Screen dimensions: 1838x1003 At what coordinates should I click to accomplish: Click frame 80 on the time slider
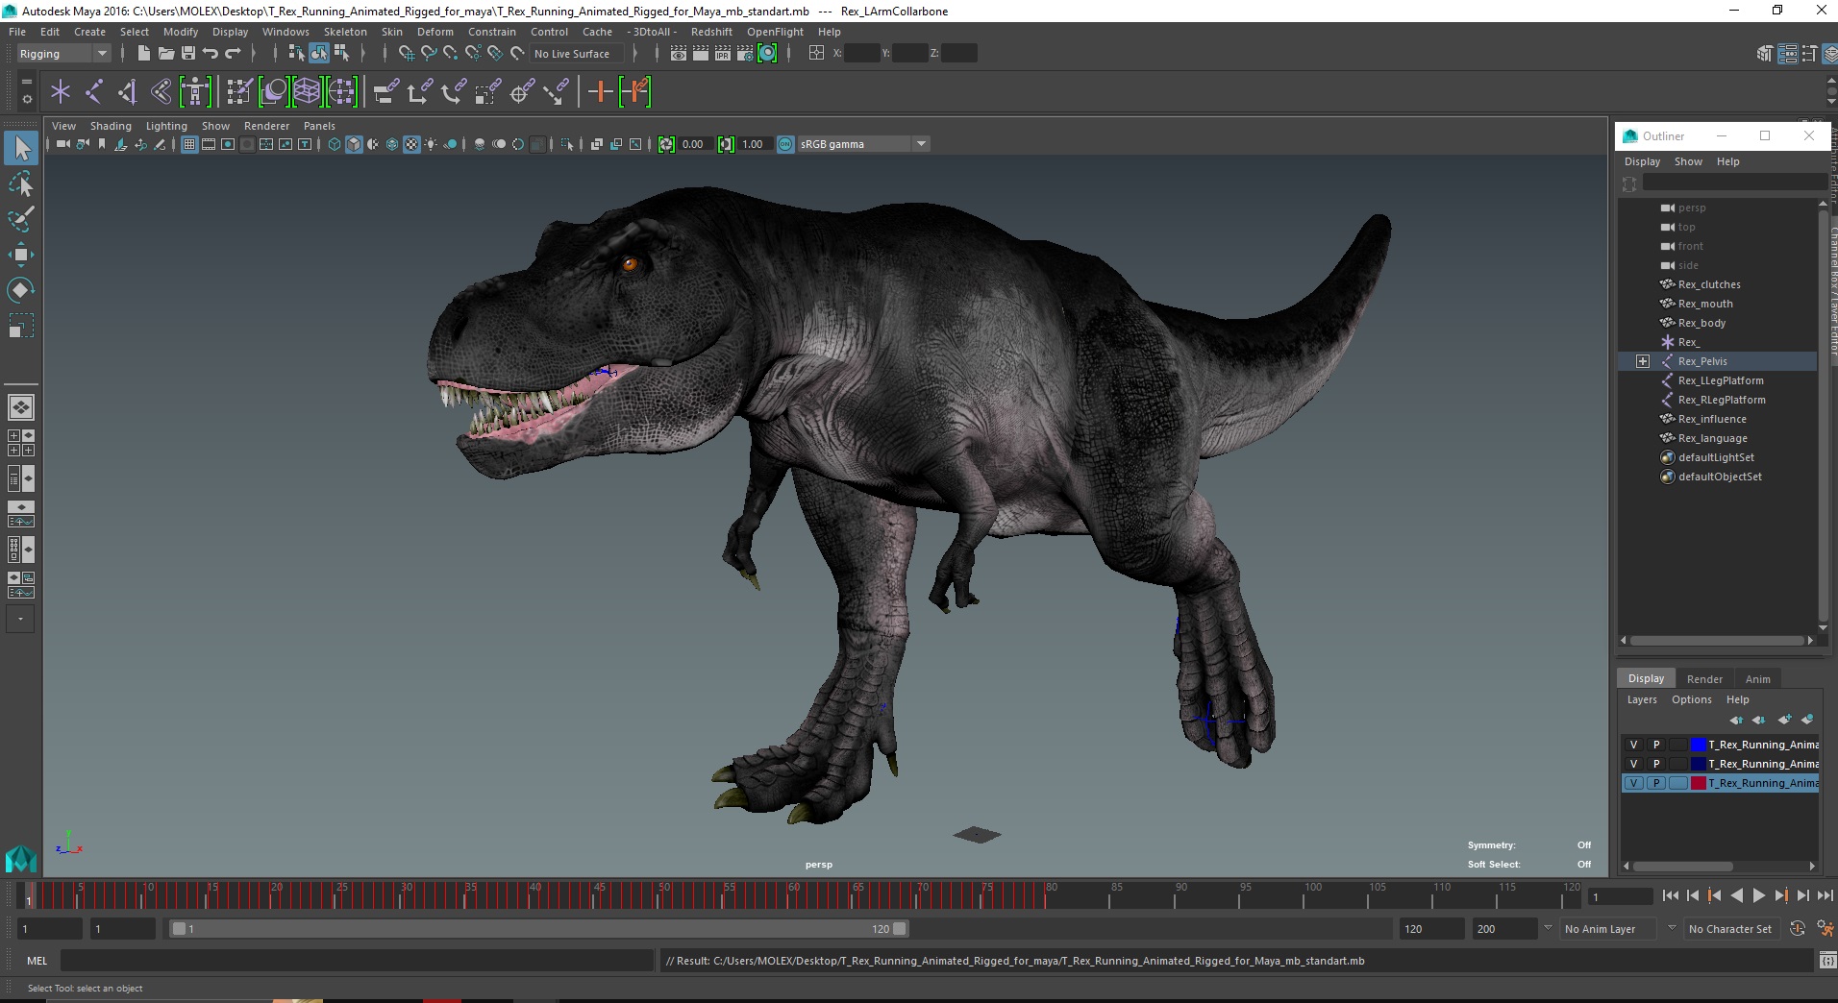(x=1046, y=897)
